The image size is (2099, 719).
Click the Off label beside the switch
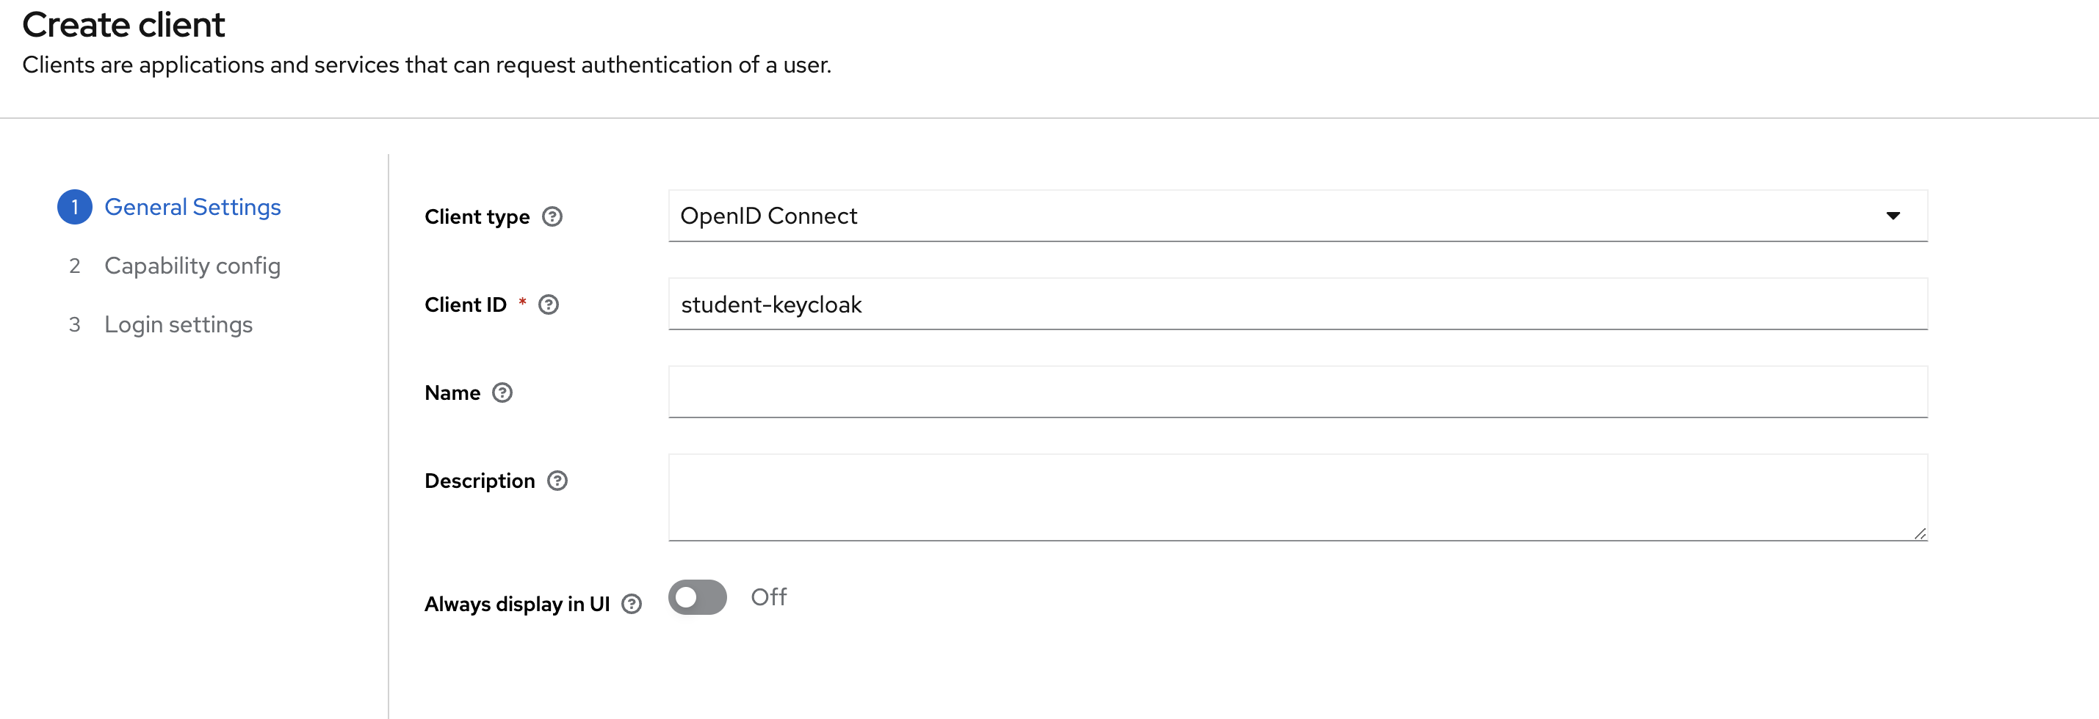768,597
